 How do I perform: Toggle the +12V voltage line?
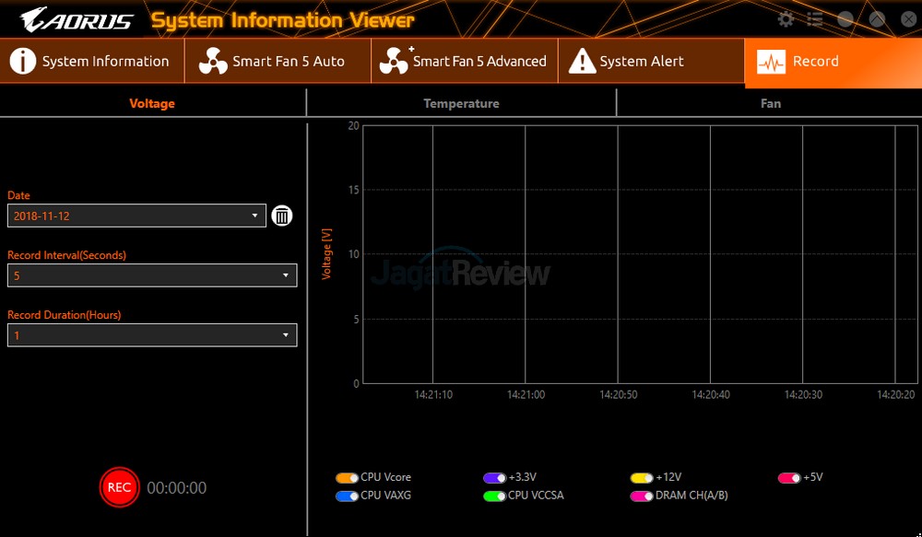point(642,478)
